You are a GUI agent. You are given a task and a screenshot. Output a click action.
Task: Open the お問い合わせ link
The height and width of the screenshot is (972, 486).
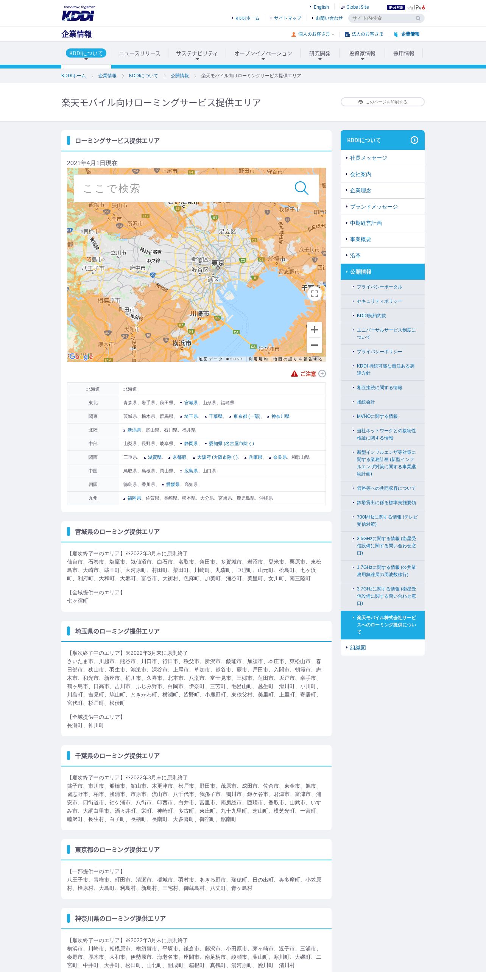coord(329,18)
